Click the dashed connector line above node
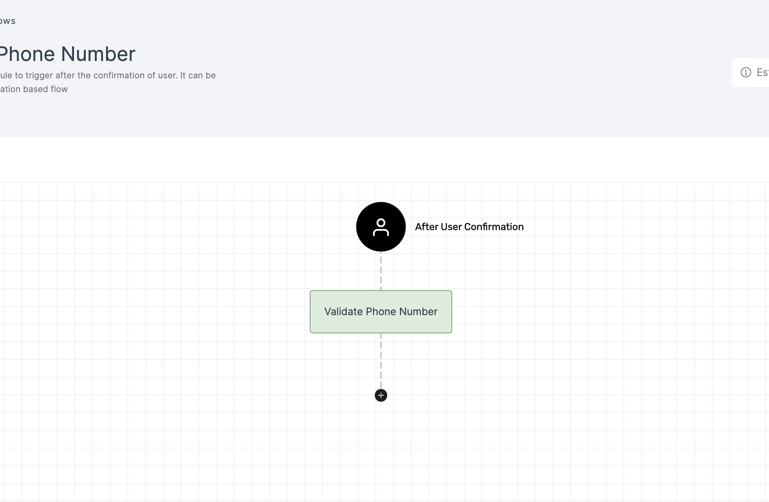 coord(381,271)
